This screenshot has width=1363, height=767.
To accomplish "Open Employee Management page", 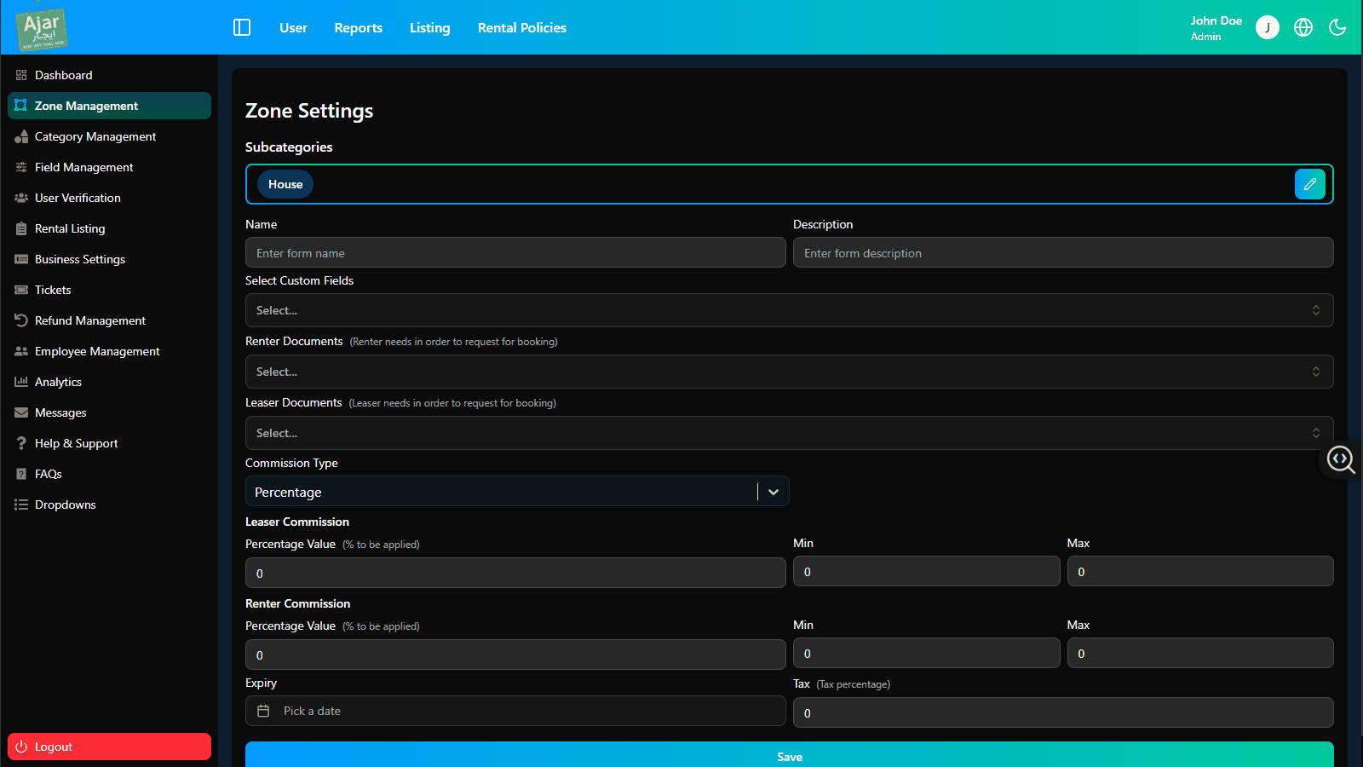I will pyautogui.click(x=109, y=351).
